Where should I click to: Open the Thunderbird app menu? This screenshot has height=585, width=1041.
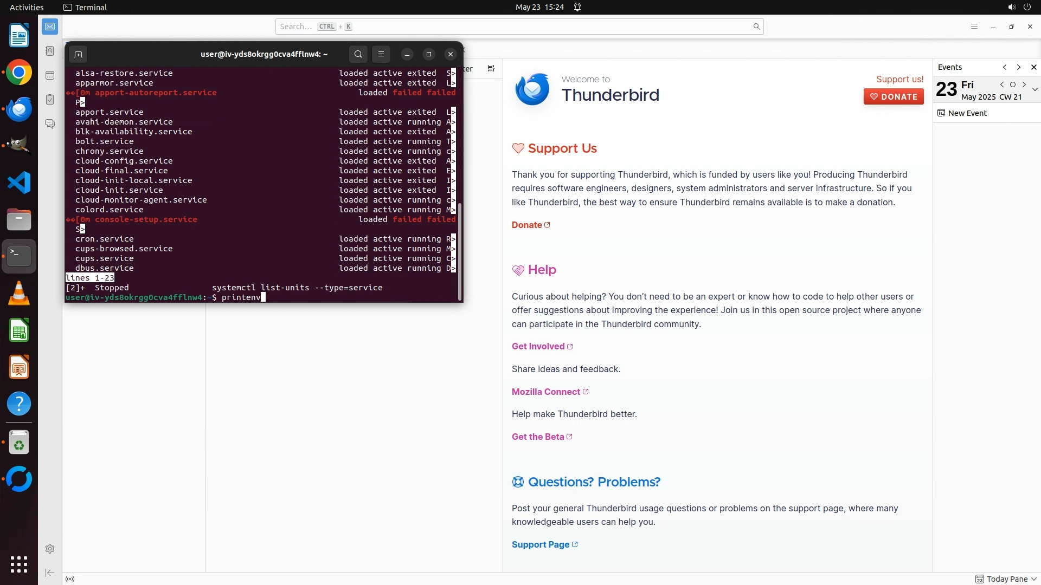974,27
